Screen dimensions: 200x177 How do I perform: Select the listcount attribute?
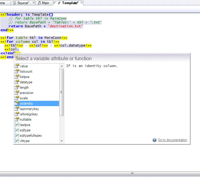coord(37,71)
